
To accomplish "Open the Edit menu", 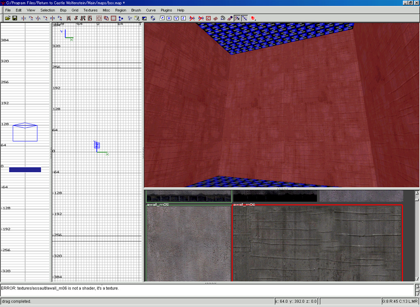I will click(x=18, y=10).
